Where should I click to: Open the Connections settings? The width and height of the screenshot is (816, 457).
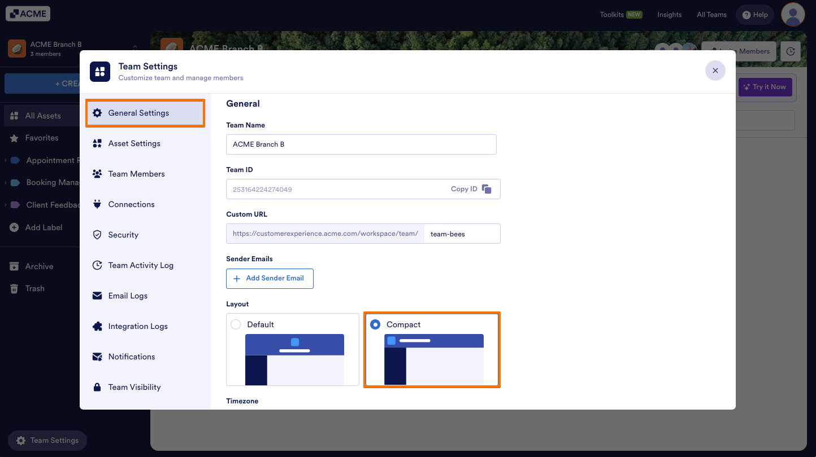145,204
